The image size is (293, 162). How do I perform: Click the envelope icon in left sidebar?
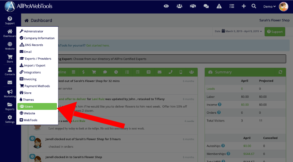coord(10,82)
